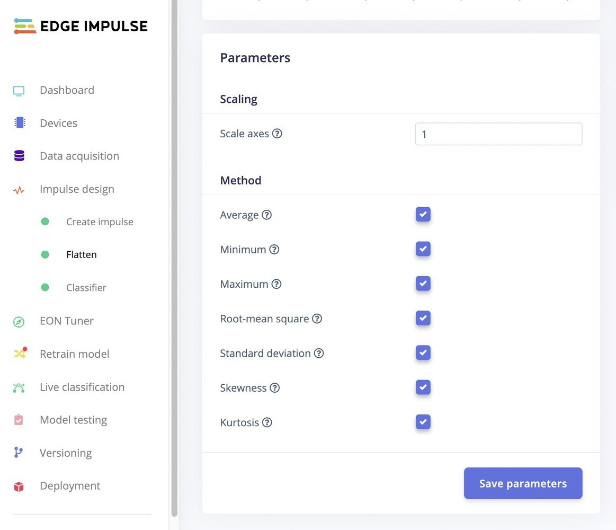Viewport: 616px width, 530px height.
Task: Click the Dashboard monitor icon
Action: tap(19, 91)
